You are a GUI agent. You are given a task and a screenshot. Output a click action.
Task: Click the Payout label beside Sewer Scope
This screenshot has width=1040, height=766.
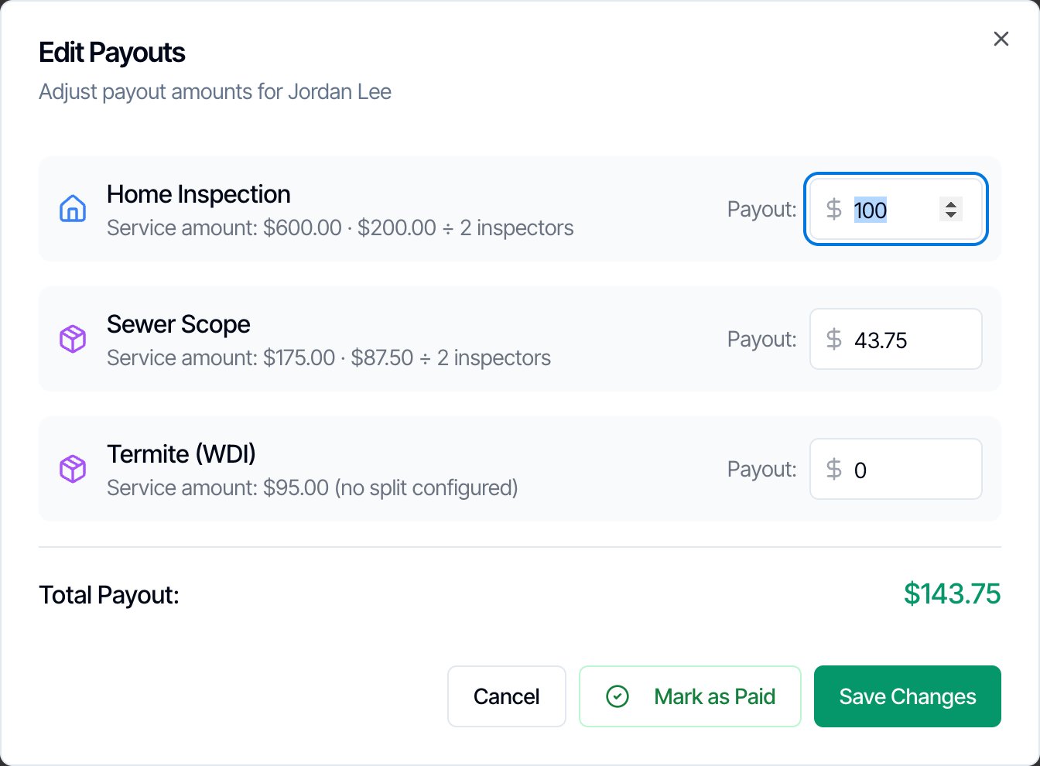click(x=762, y=339)
